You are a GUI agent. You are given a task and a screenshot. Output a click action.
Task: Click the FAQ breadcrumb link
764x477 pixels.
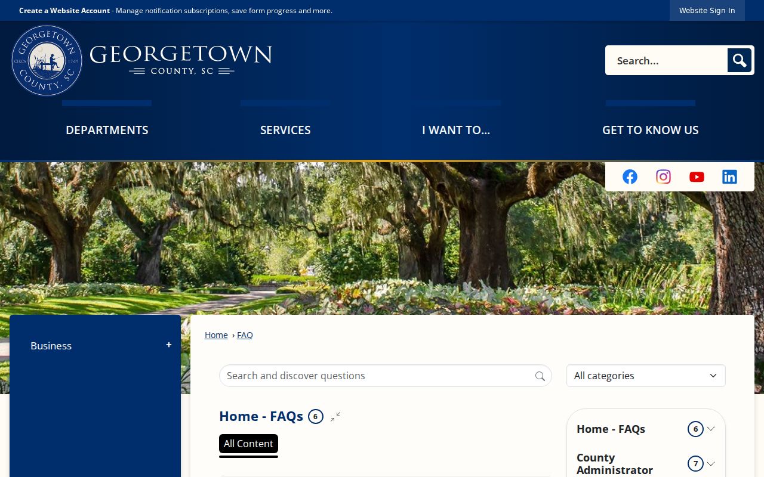(245, 335)
